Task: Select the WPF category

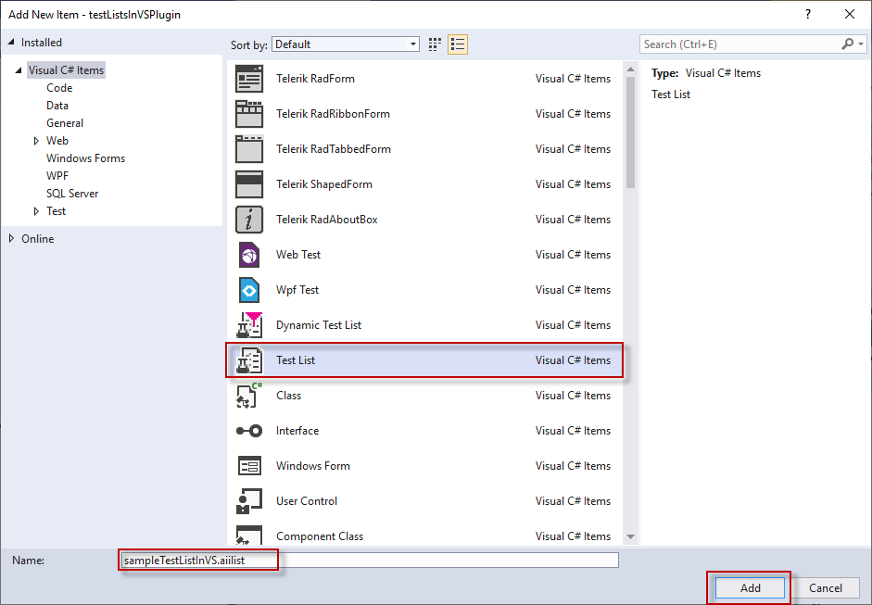Action: coord(57,176)
